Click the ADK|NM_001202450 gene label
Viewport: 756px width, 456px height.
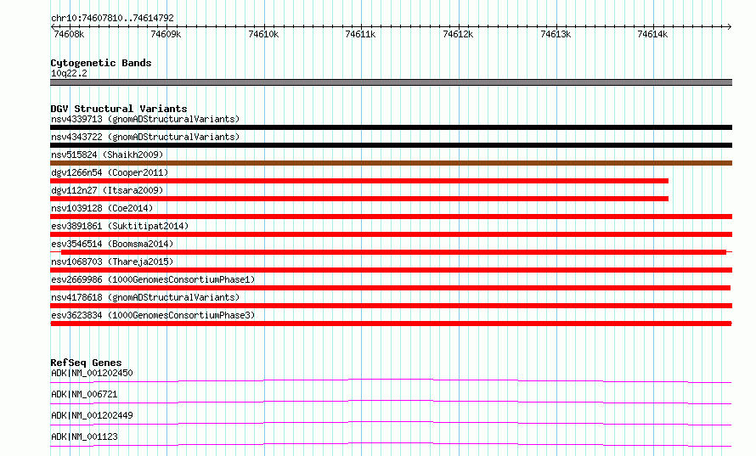click(92, 373)
